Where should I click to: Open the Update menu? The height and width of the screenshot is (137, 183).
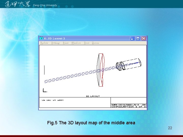click(44, 43)
